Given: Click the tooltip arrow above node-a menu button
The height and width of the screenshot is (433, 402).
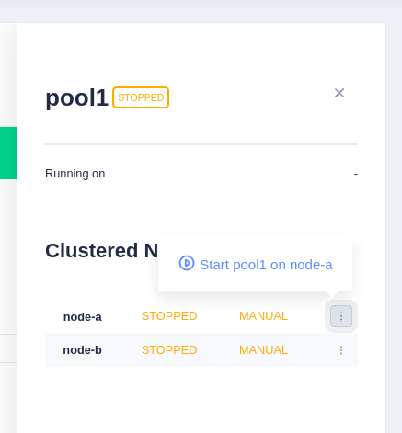Looking at the screenshot, I should tap(331, 294).
